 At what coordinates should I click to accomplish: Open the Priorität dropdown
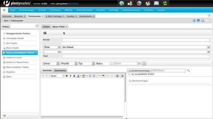(x=69, y=63)
